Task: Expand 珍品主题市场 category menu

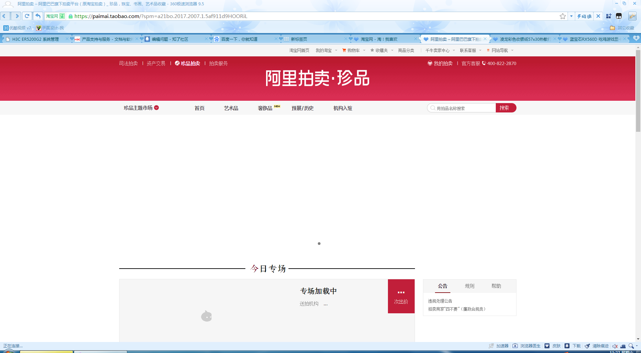Action: (x=141, y=108)
